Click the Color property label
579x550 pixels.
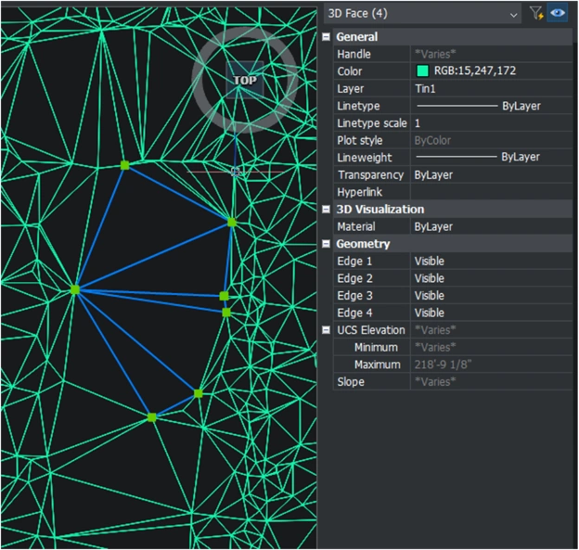(x=349, y=71)
